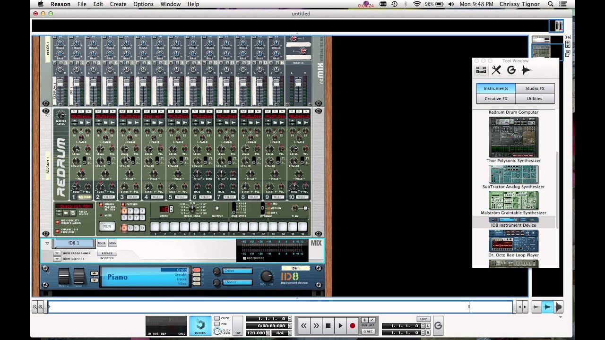
Task: Click the new alternative take button
Action: tap(372, 320)
